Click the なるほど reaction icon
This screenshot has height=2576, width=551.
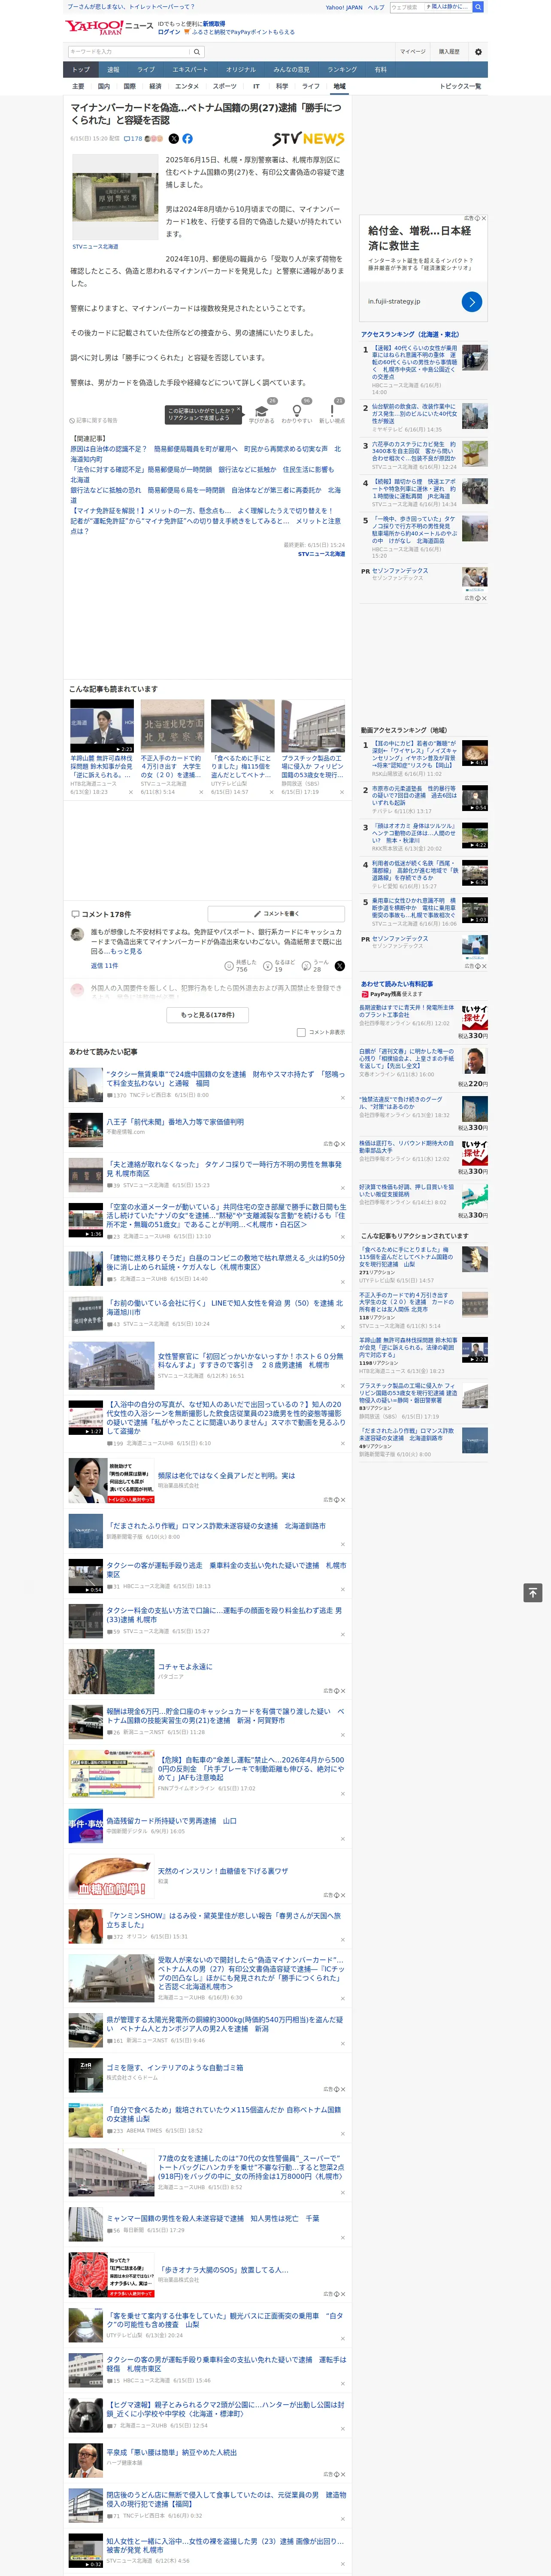tap(268, 966)
